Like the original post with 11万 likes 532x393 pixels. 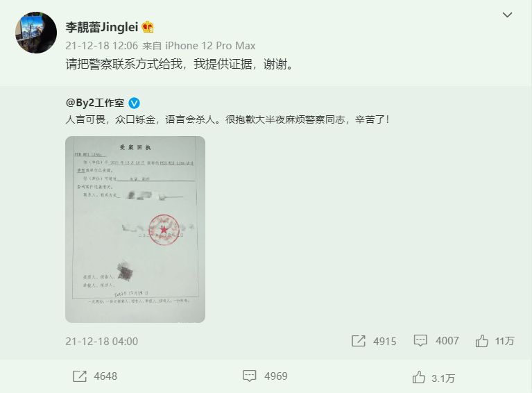[x=482, y=341]
